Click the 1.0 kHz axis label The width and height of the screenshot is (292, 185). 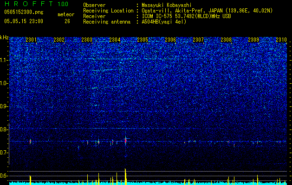(4, 83)
